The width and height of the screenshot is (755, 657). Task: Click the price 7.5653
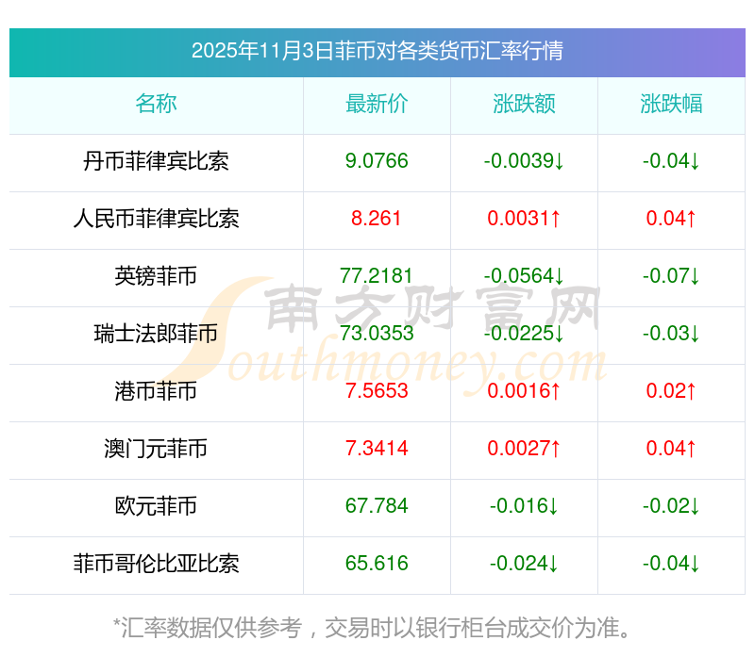tap(377, 391)
